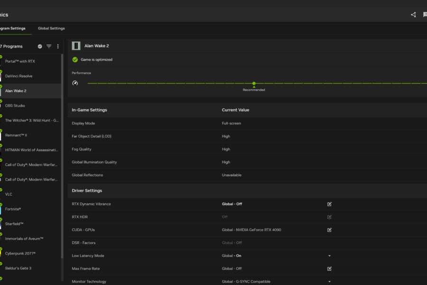Select DaVinci Resolve in program list
427x285 pixels.
coord(30,76)
